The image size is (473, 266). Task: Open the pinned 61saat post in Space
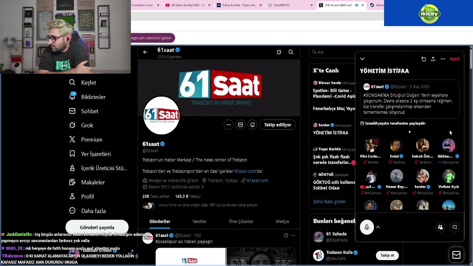pyautogui.click(x=409, y=99)
